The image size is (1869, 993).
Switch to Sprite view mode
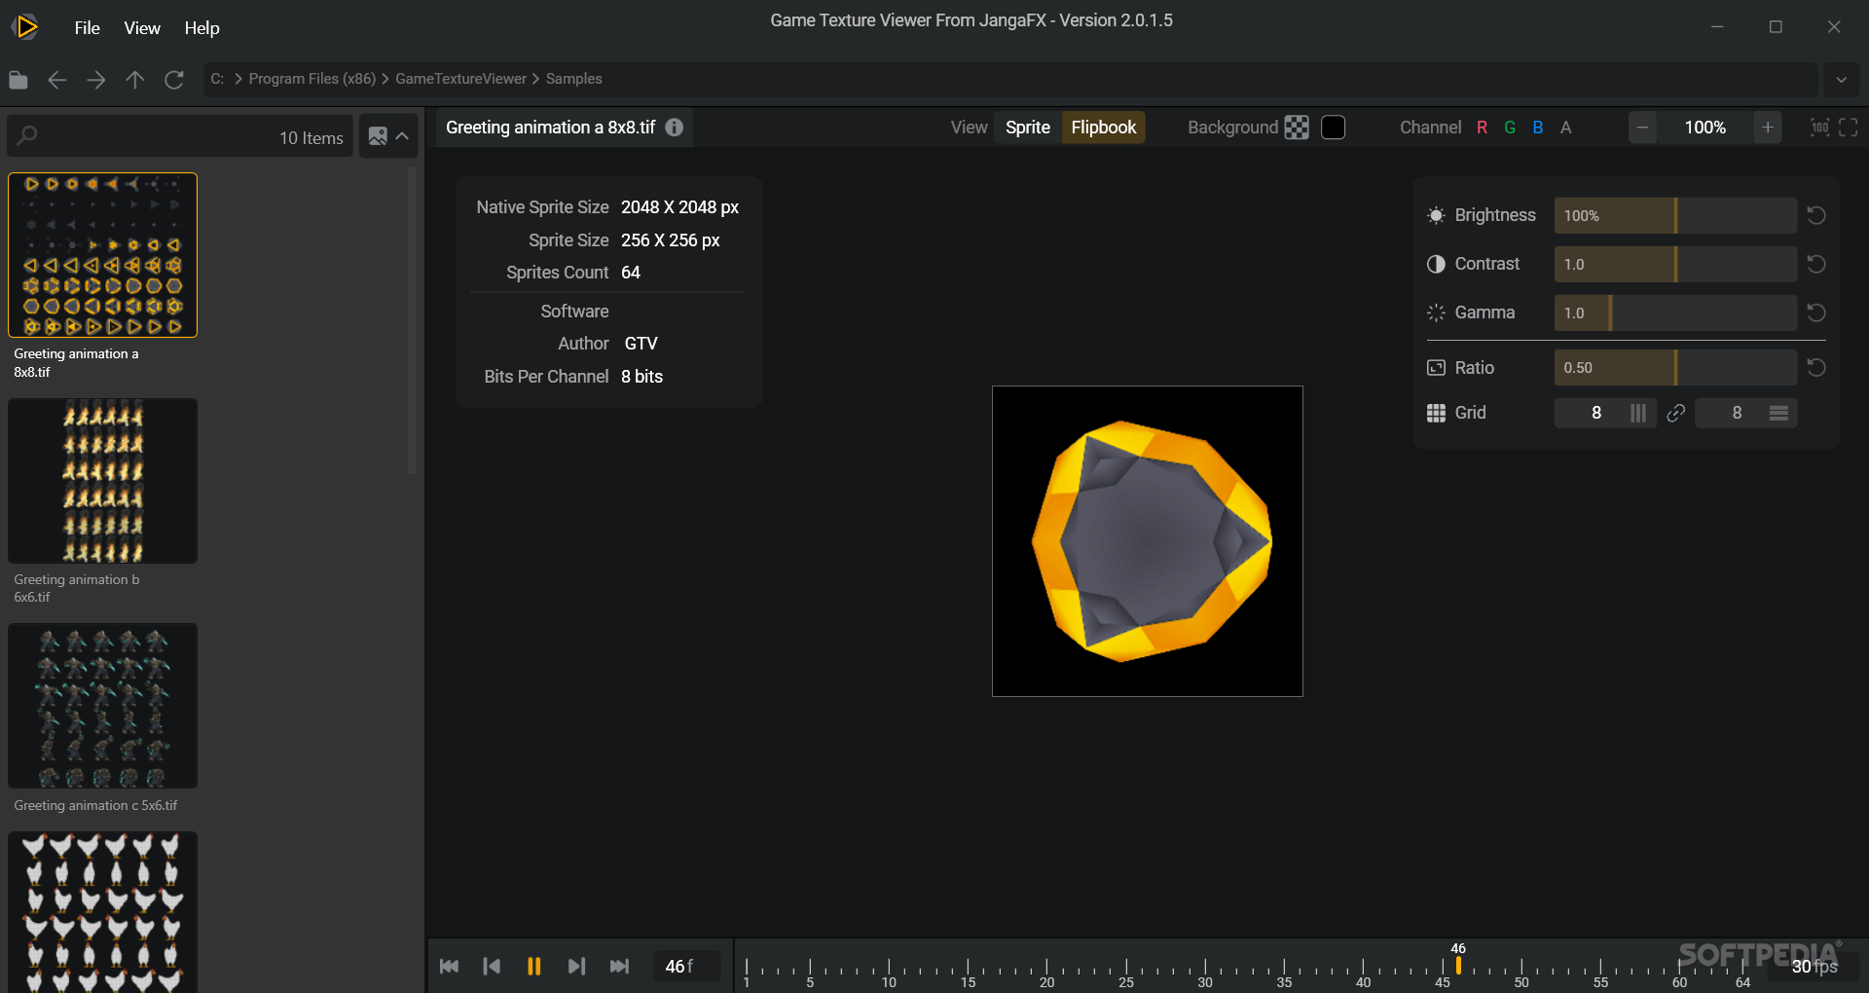coord(1028,127)
